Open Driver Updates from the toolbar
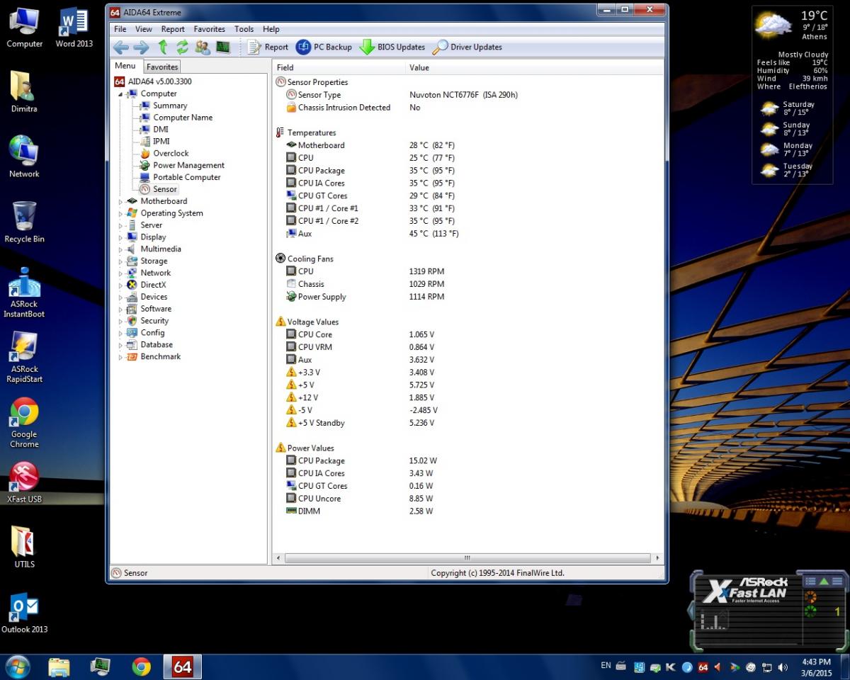The width and height of the screenshot is (850, 680). pos(467,47)
